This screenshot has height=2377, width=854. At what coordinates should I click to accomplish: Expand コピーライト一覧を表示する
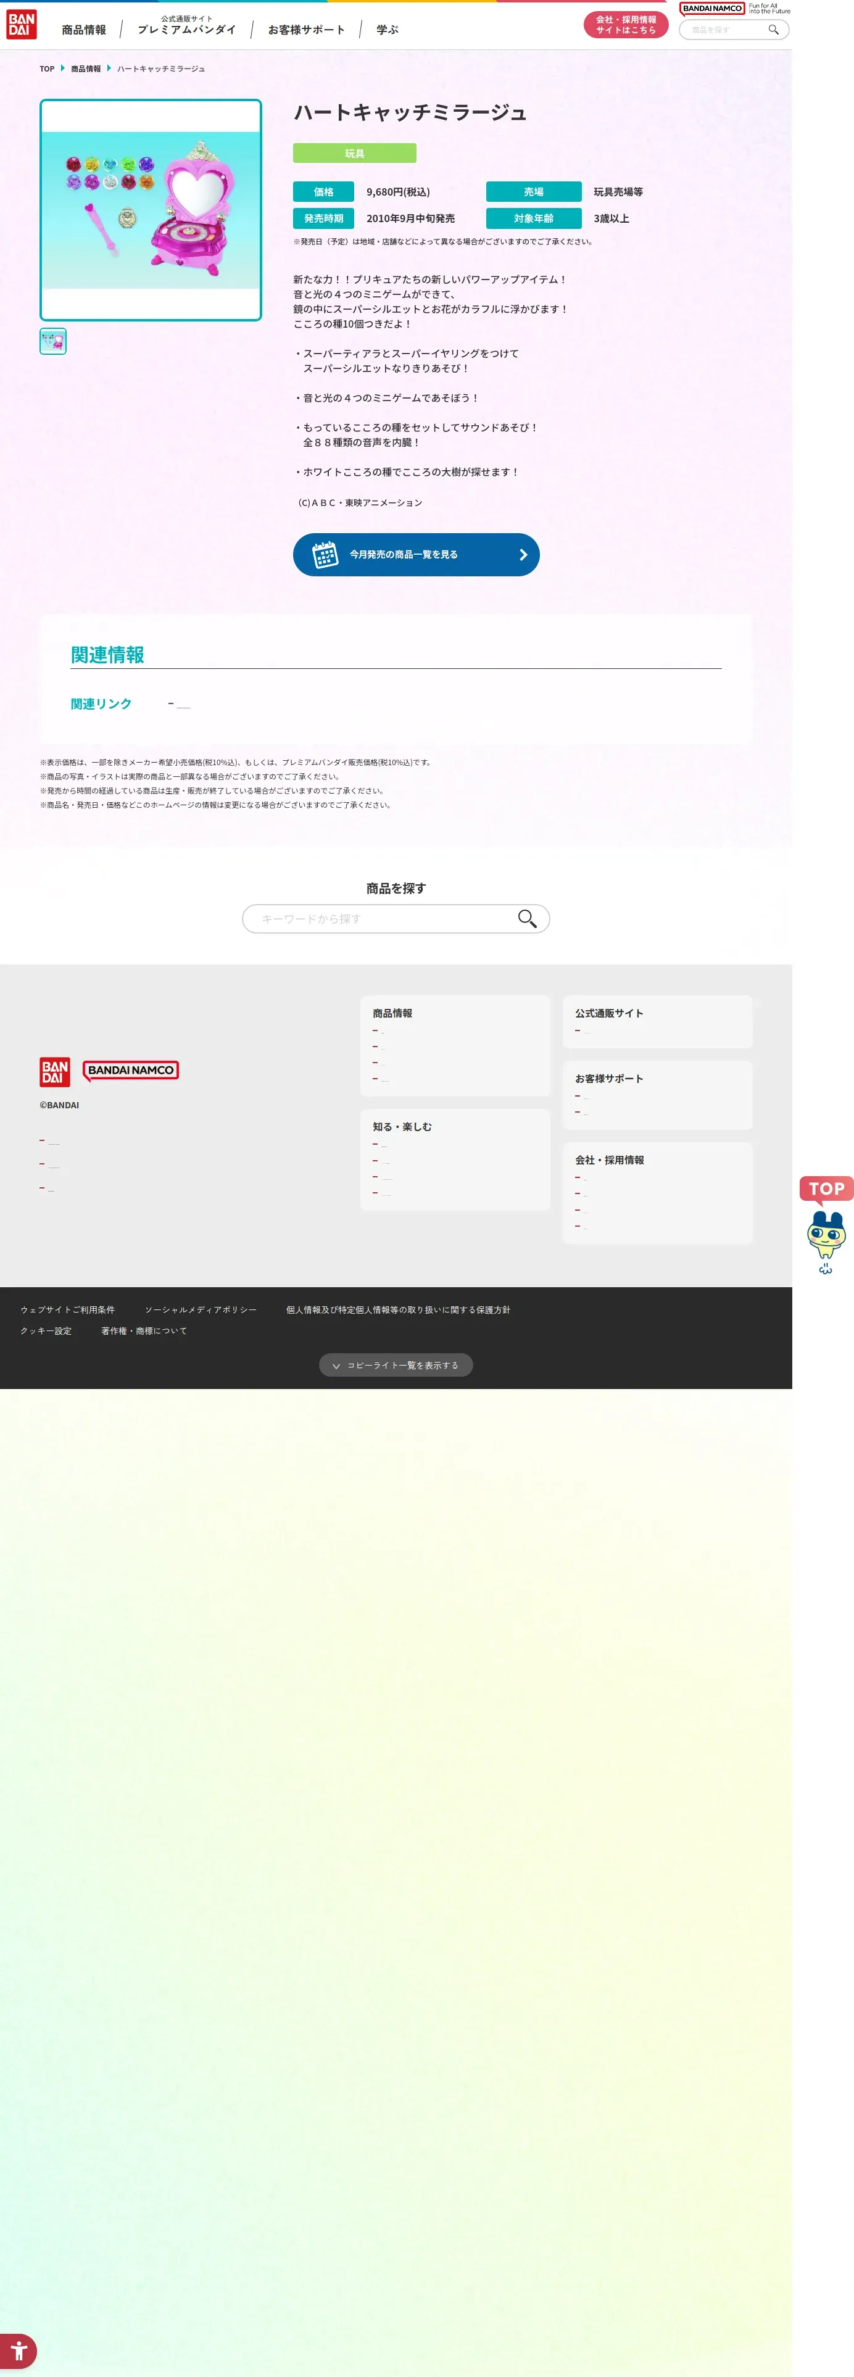pyautogui.click(x=396, y=1366)
